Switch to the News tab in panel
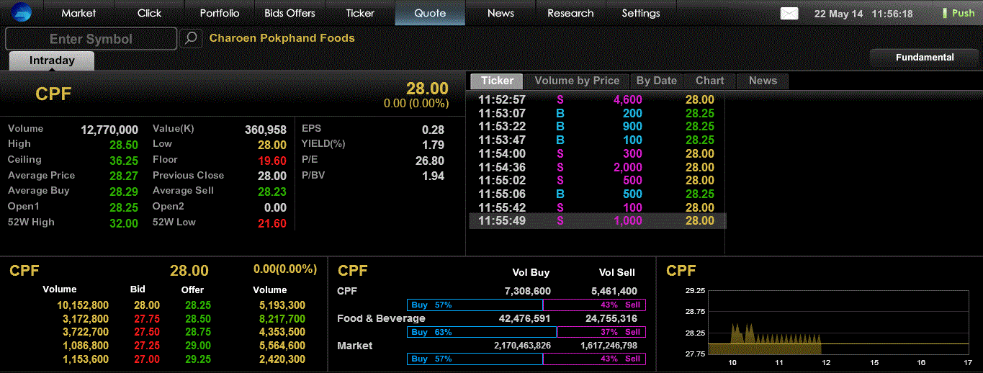This screenshot has width=983, height=373. click(763, 81)
